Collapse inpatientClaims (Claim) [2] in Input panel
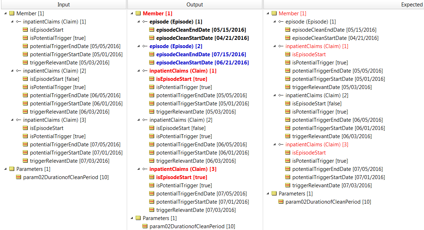Viewport: 424px width, 230px height. click(12, 71)
